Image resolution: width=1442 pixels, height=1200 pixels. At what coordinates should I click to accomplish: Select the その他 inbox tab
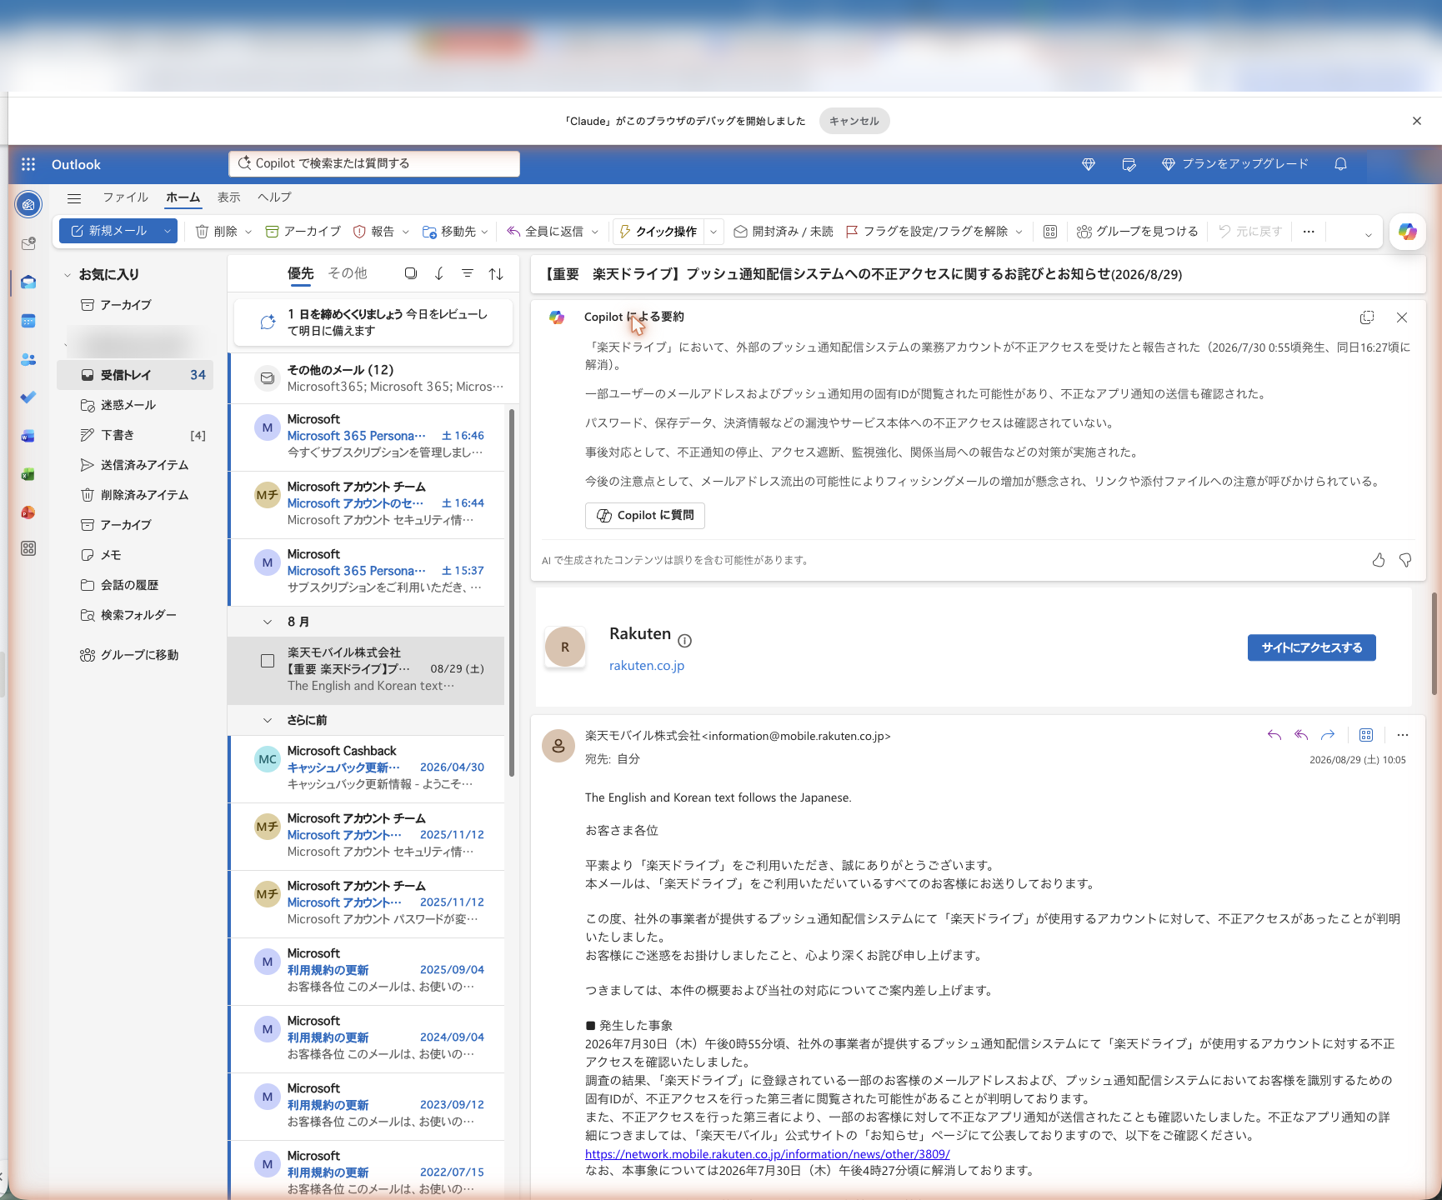(x=347, y=273)
